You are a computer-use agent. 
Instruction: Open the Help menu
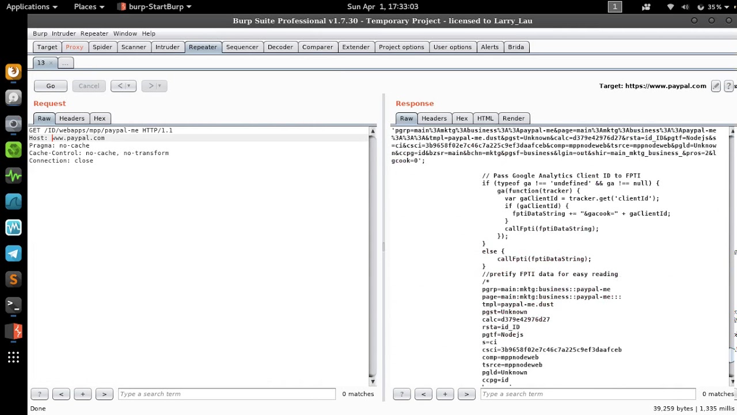click(149, 33)
